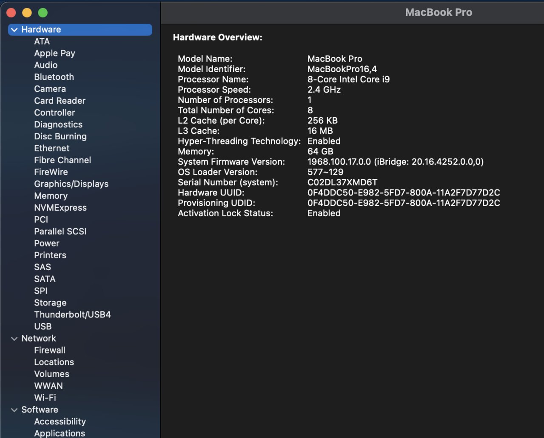The height and width of the screenshot is (438, 544).
Task: Open Parallel SCSI info
Action: (60, 232)
